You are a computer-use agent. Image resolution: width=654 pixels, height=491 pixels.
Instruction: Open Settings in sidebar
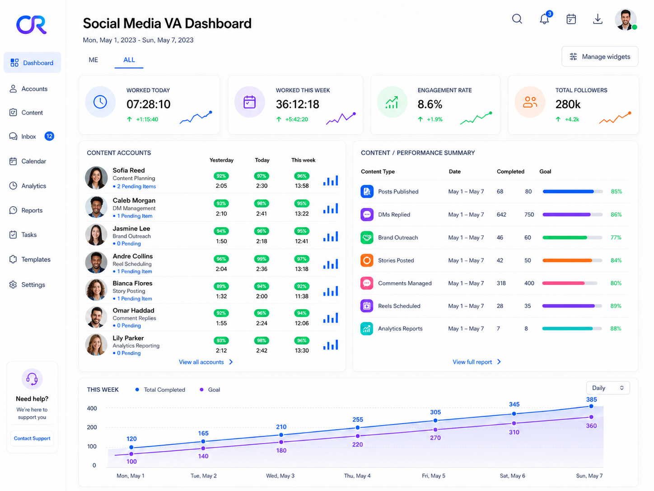(27, 285)
